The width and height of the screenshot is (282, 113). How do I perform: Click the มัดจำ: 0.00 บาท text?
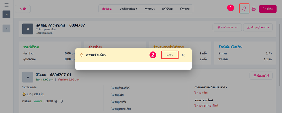pyautogui.click(x=44, y=79)
